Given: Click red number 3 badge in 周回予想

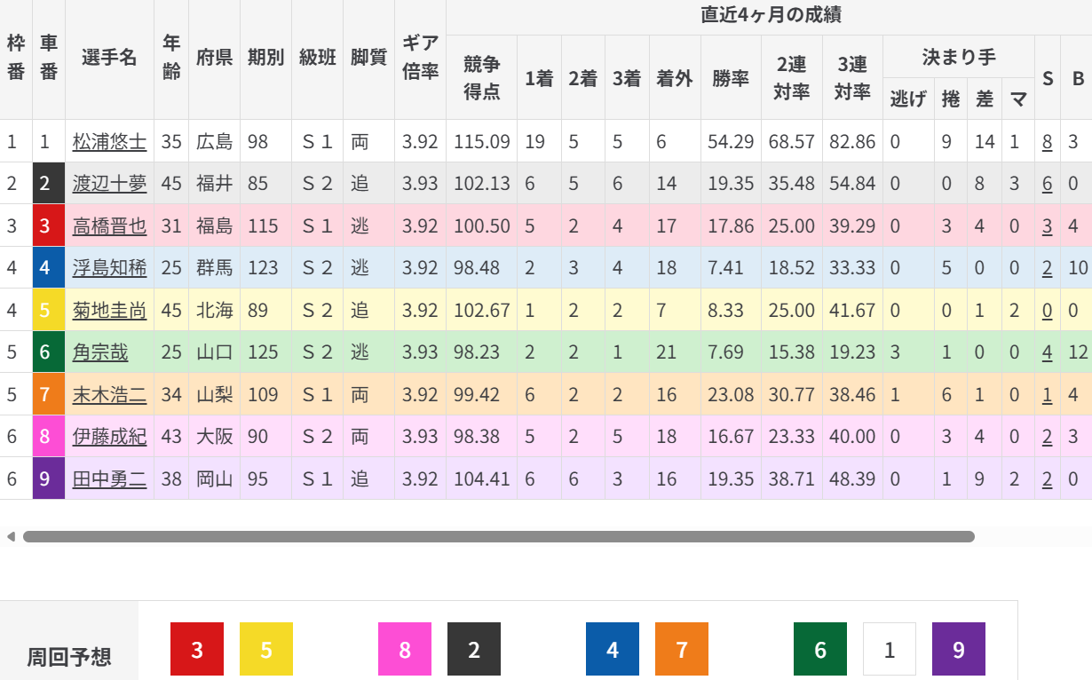Looking at the screenshot, I should (x=196, y=650).
